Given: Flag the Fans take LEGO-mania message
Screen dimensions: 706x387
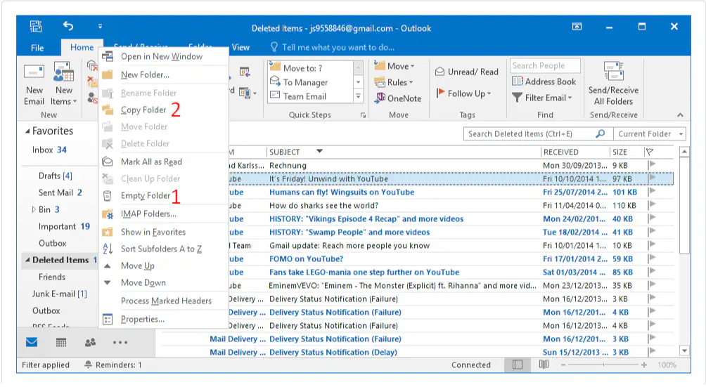Looking at the screenshot, I should coord(652,272).
